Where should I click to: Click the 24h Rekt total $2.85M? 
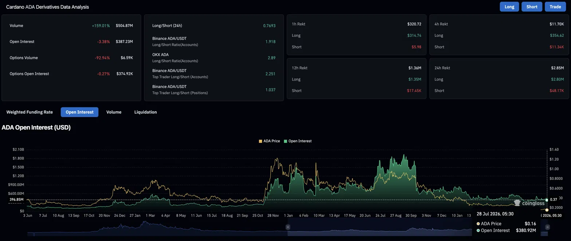558,68
